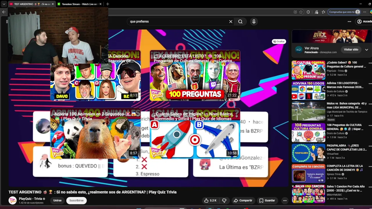Hide end screen with Ocultar
This screenshot has width=372, height=209.
pyautogui.click(x=279, y=42)
